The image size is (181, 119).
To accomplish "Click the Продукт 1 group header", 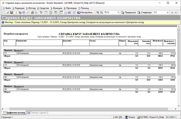I will 89,50.
